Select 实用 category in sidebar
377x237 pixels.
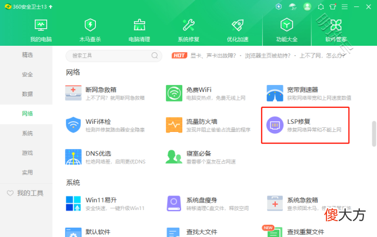point(26,172)
